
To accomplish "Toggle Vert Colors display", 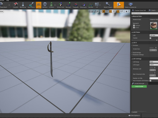I will [31, 5].
